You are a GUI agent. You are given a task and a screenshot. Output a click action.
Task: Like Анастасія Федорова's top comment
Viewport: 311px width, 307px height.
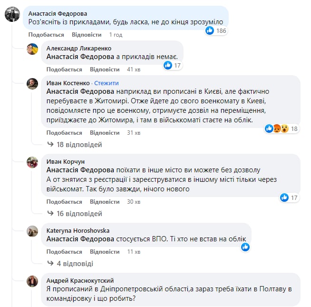coord(46,35)
